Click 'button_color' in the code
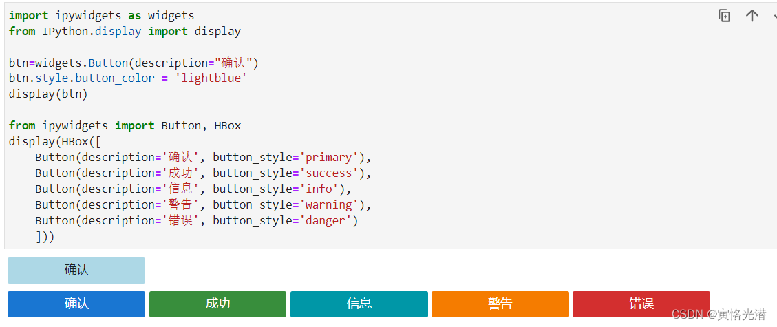777x327 pixels. coord(115,78)
